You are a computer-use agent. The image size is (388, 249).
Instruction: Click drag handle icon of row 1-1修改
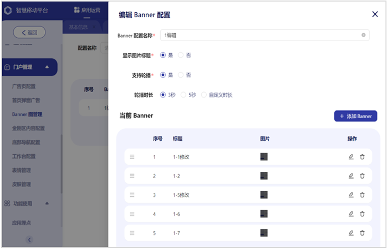point(132,157)
